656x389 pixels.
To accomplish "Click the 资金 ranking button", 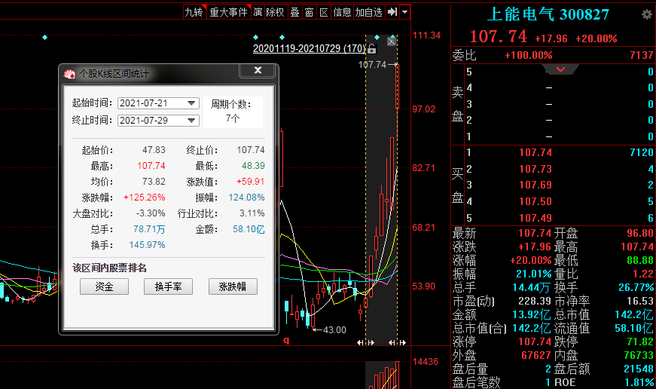I will [x=104, y=286].
